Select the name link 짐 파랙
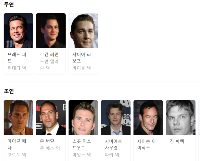The width and height of the screenshot is (200, 161). click(x=177, y=141)
